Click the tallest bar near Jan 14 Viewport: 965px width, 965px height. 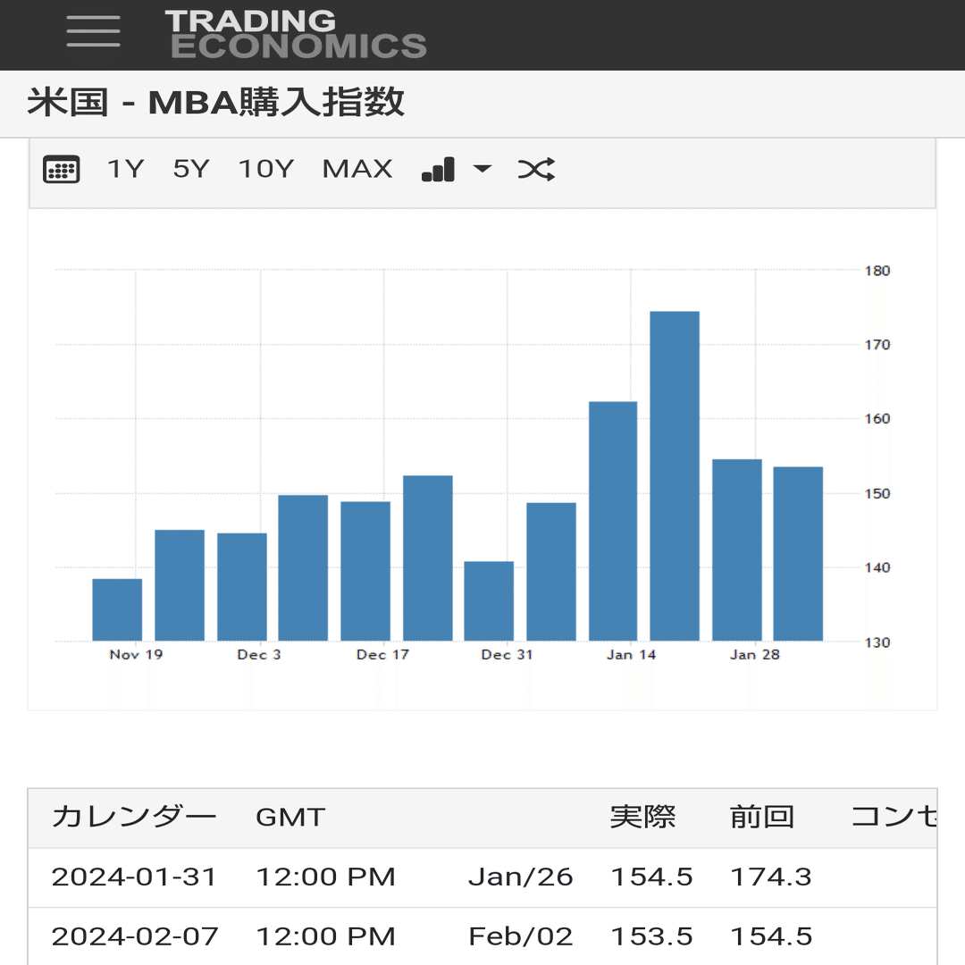point(675,475)
